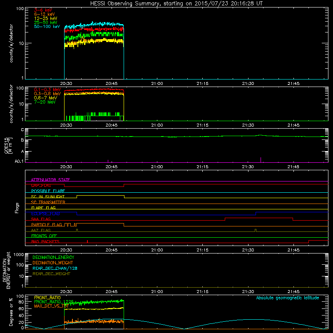Viewport: 333px width, 333px height.
Task: Select the orange 6-12 keV legend label
Action: click(45, 14)
